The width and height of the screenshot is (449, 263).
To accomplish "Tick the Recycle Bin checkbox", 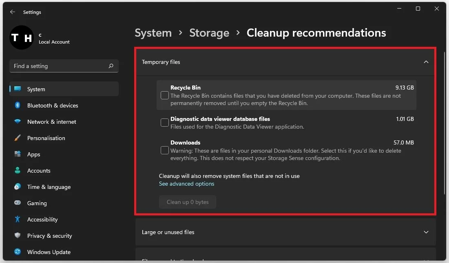I will tap(165, 95).
